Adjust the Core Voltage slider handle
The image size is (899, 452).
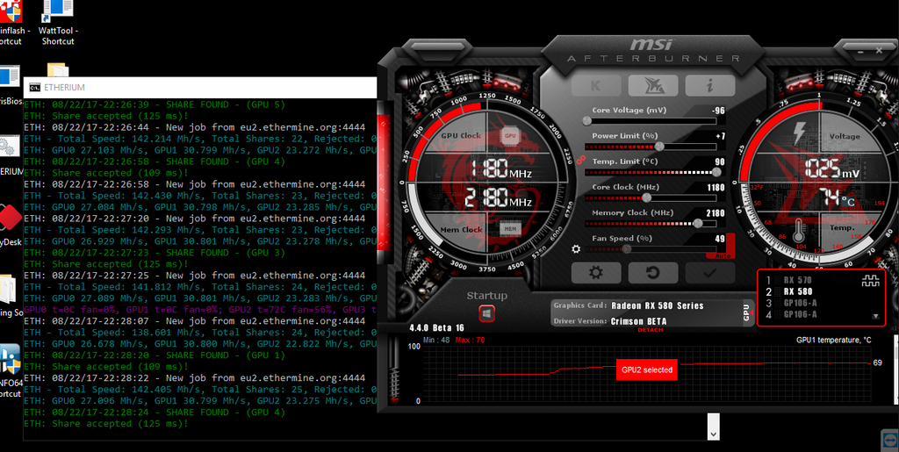pos(586,121)
